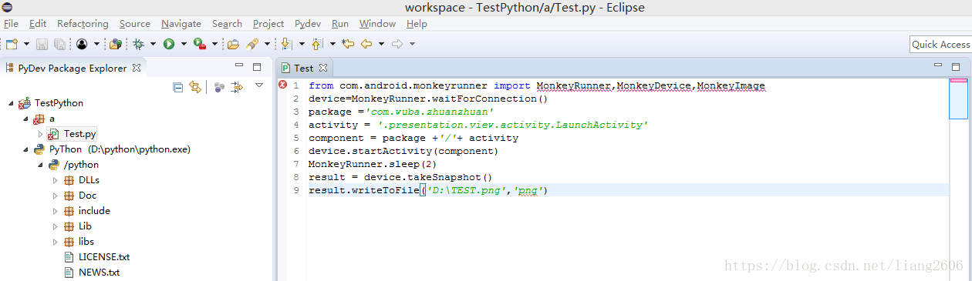Toggle Link with Editor in Package Explorer
Viewport: 972px width, 281px height.
[x=195, y=87]
